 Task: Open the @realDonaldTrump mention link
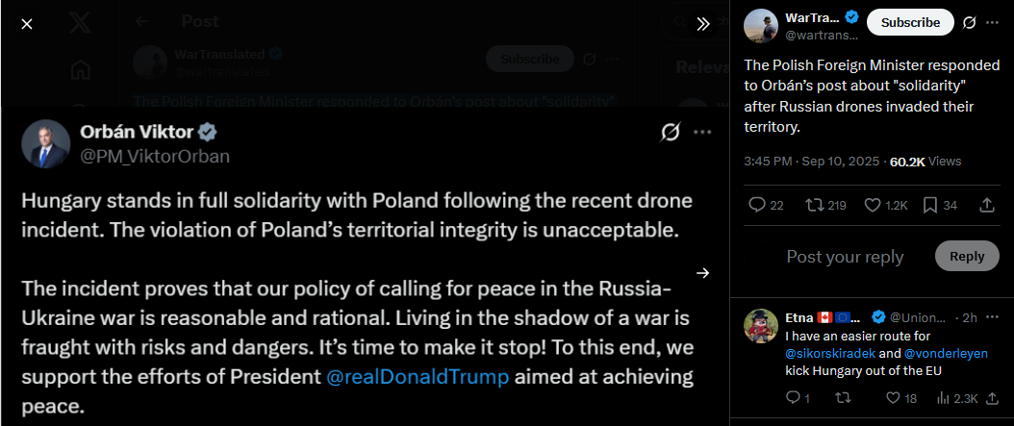(418, 377)
